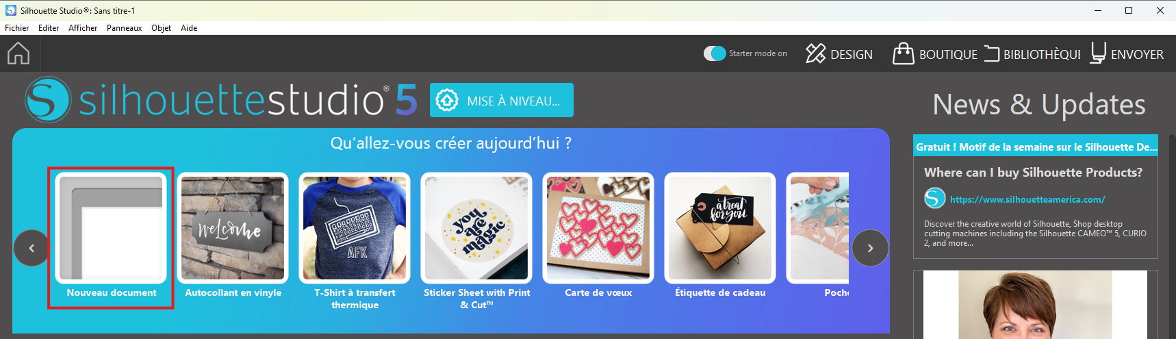Show next project types with right arrow
1176x339 pixels.
click(870, 248)
